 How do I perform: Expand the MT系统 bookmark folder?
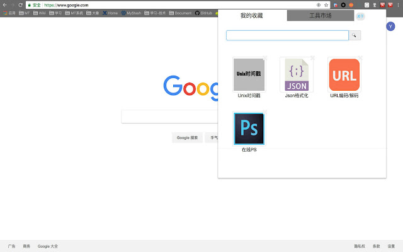point(74,13)
